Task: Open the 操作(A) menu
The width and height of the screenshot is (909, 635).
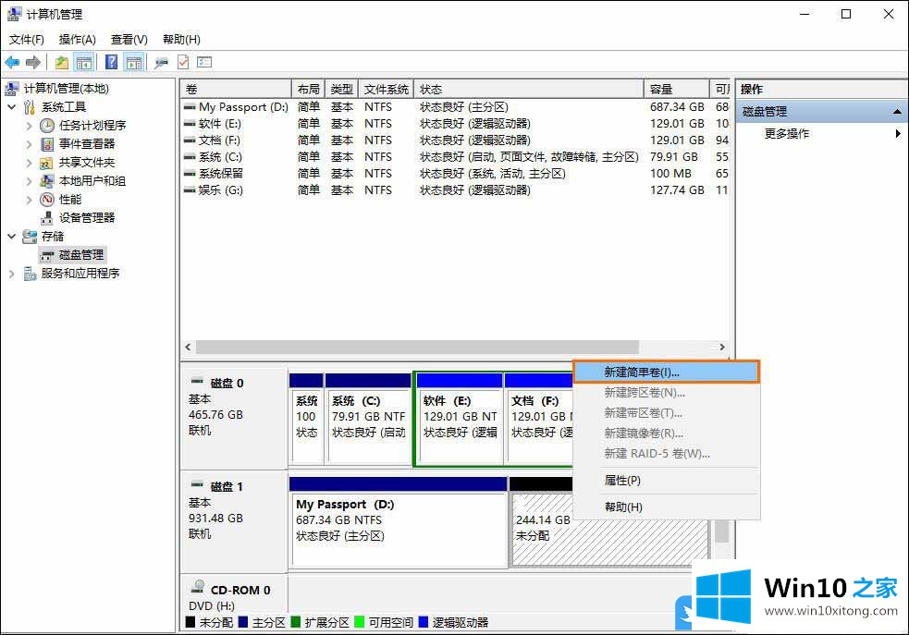Action: click(x=77, y=40)
